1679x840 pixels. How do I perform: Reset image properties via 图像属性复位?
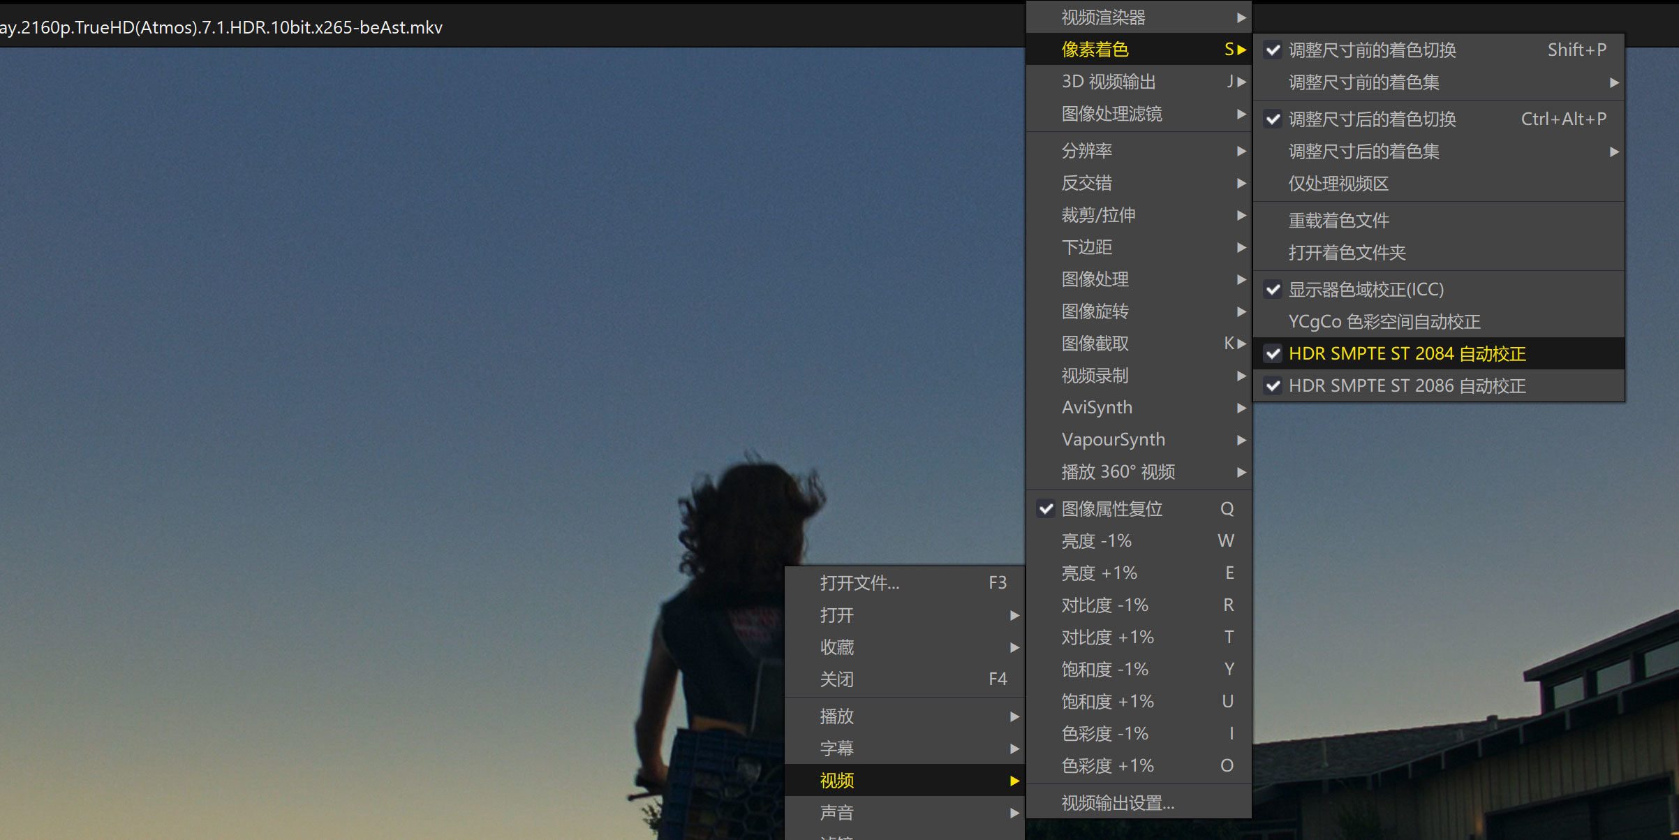tap(1111, 509)
